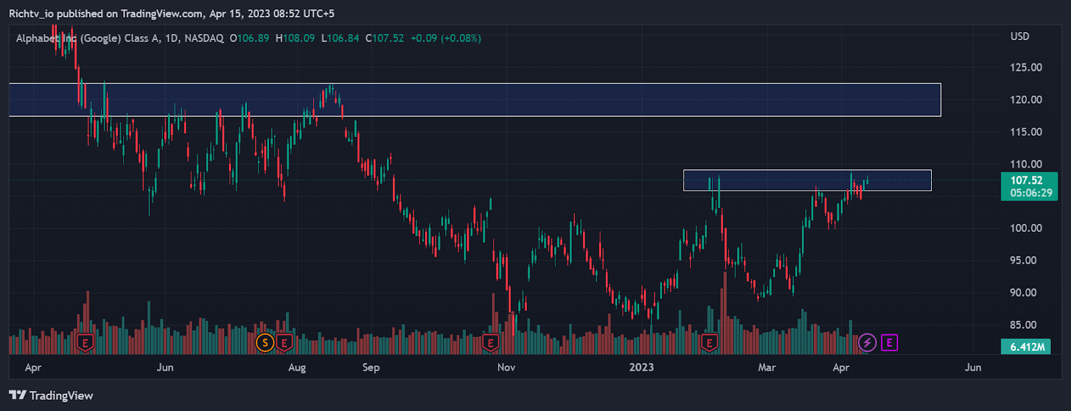Click the 120.00 price axis label
Image resolution: width=1071 pixels, height=411 pixels.
pos(1026,100)
